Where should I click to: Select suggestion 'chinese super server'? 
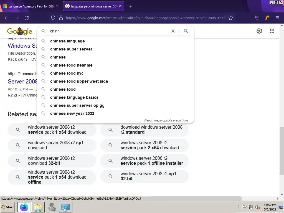coord(116,49)
